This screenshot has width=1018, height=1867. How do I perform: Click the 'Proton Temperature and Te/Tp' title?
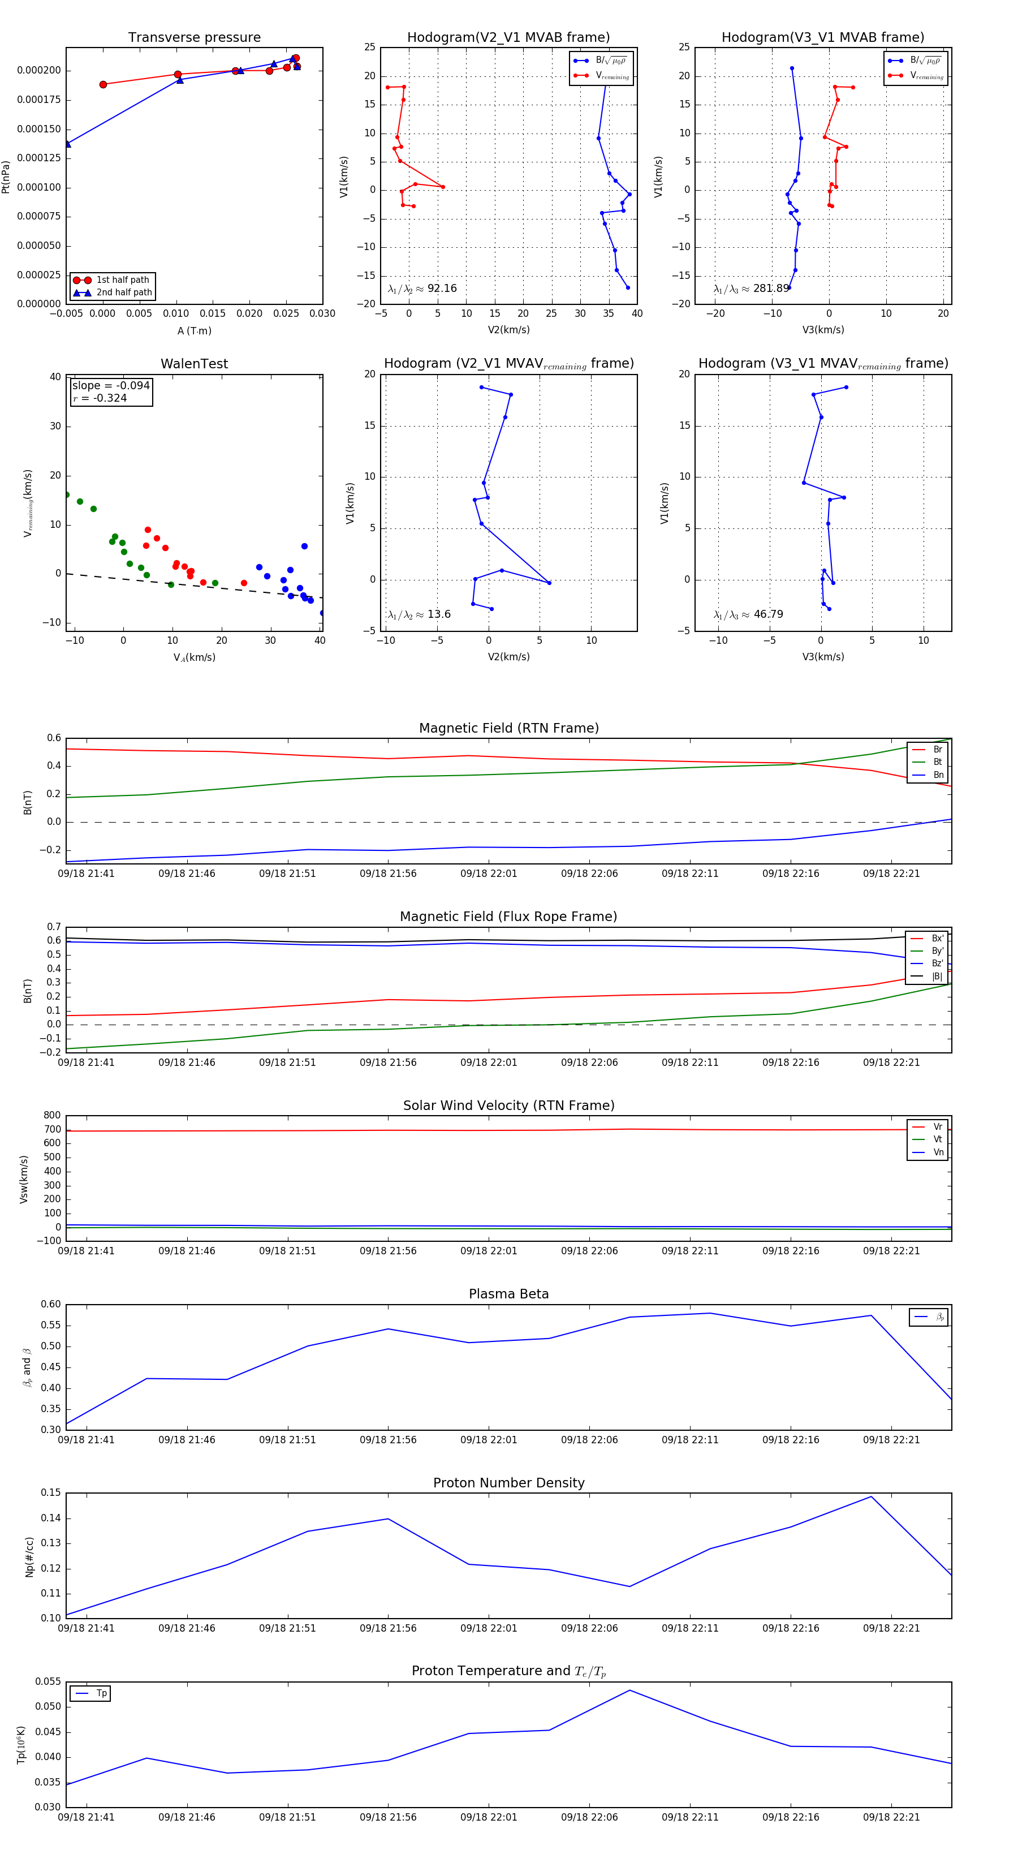click(x=508, y=1671)
